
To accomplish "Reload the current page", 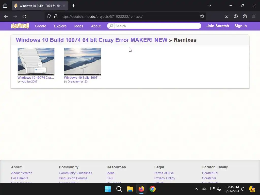I will (x=24, y=17).
